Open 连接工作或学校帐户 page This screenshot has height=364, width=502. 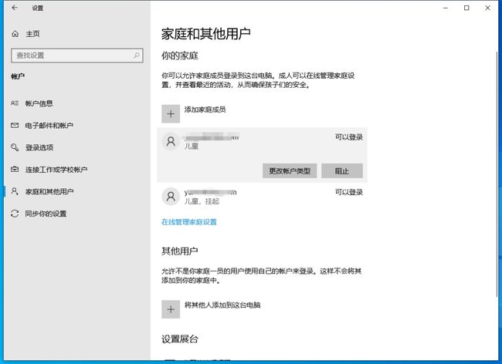(56, 170)
